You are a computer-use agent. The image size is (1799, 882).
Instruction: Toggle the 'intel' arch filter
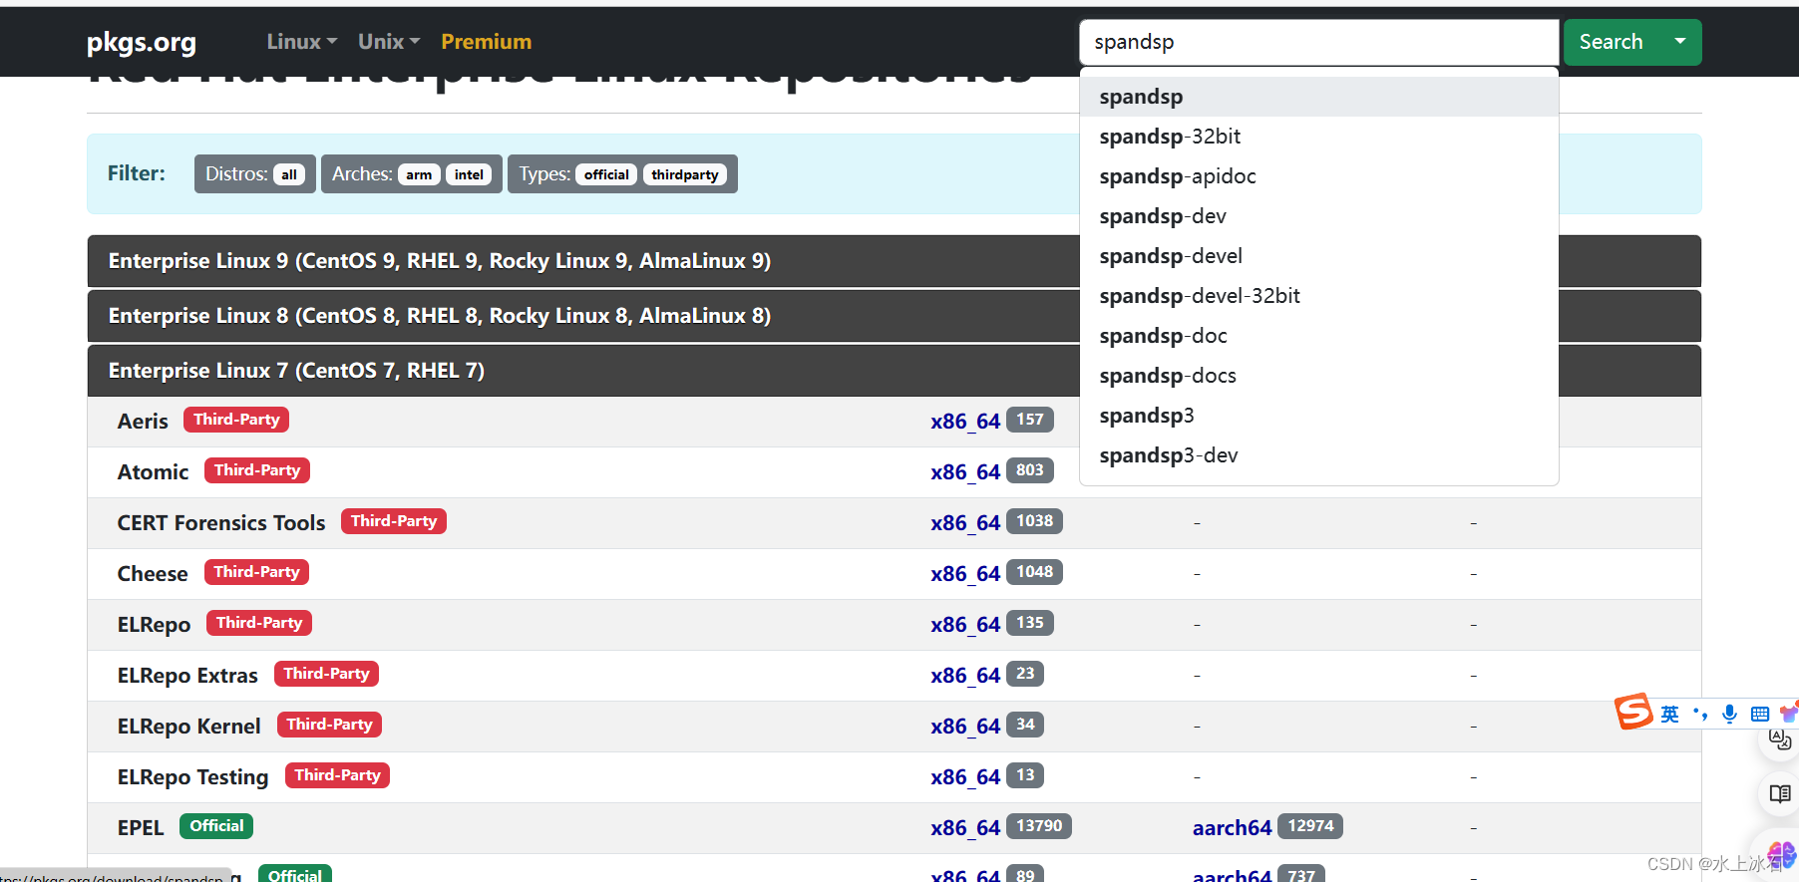coord(469,174)
